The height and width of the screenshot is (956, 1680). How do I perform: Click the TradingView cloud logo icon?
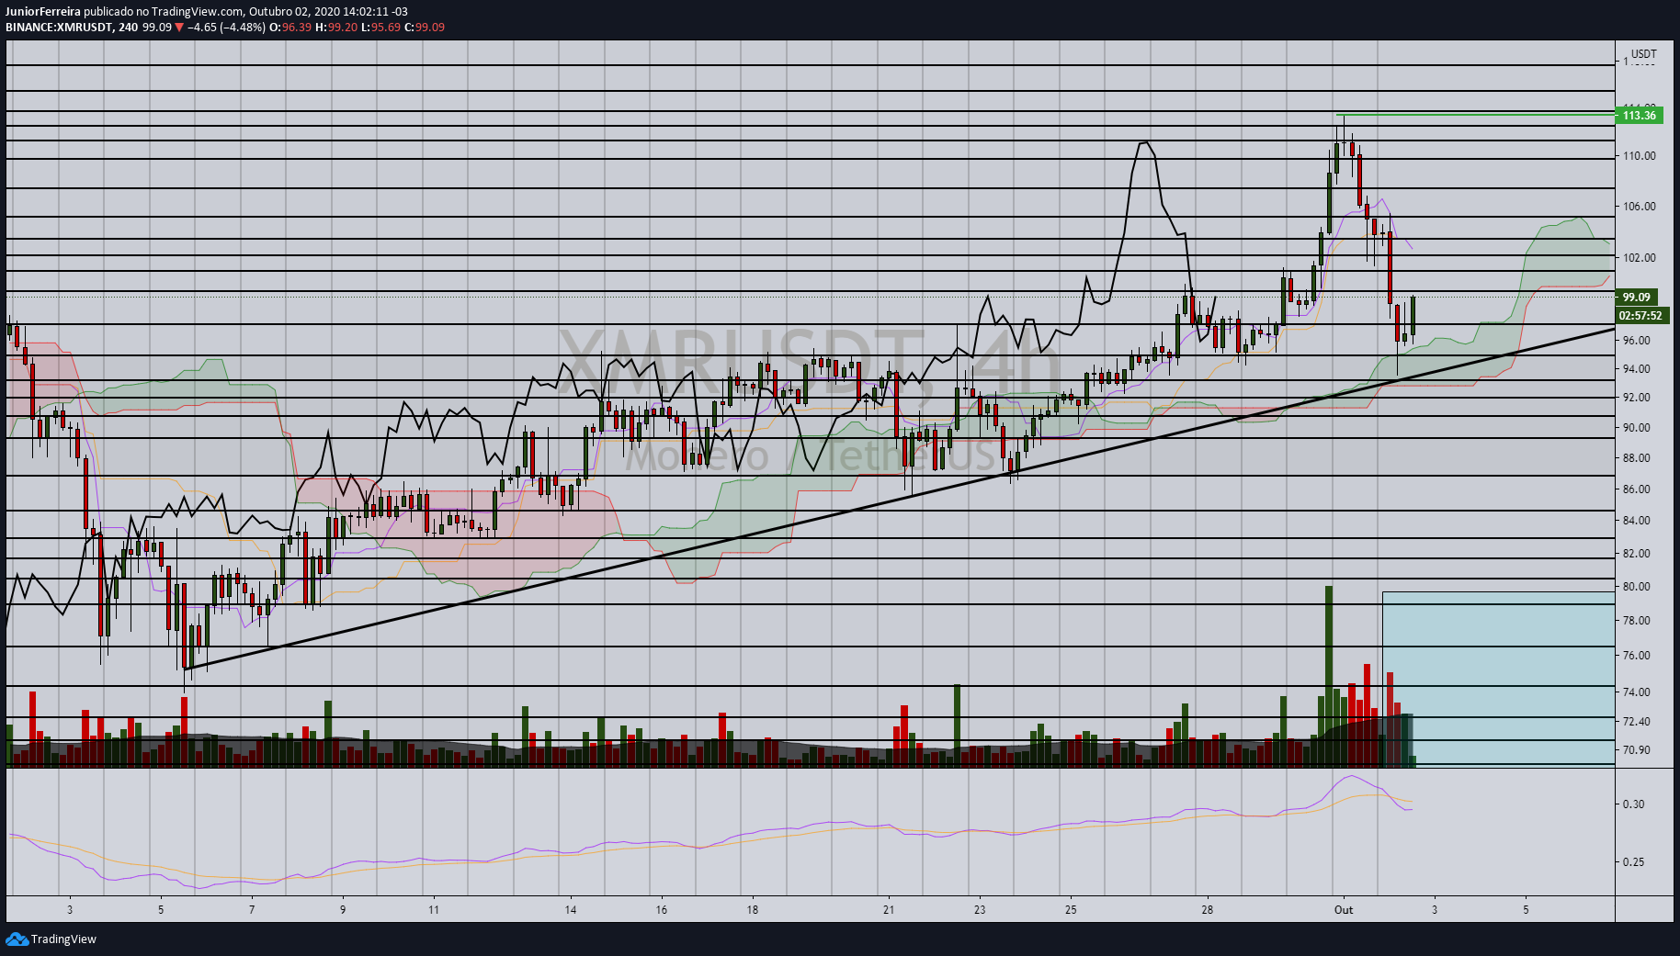point(17,939)
